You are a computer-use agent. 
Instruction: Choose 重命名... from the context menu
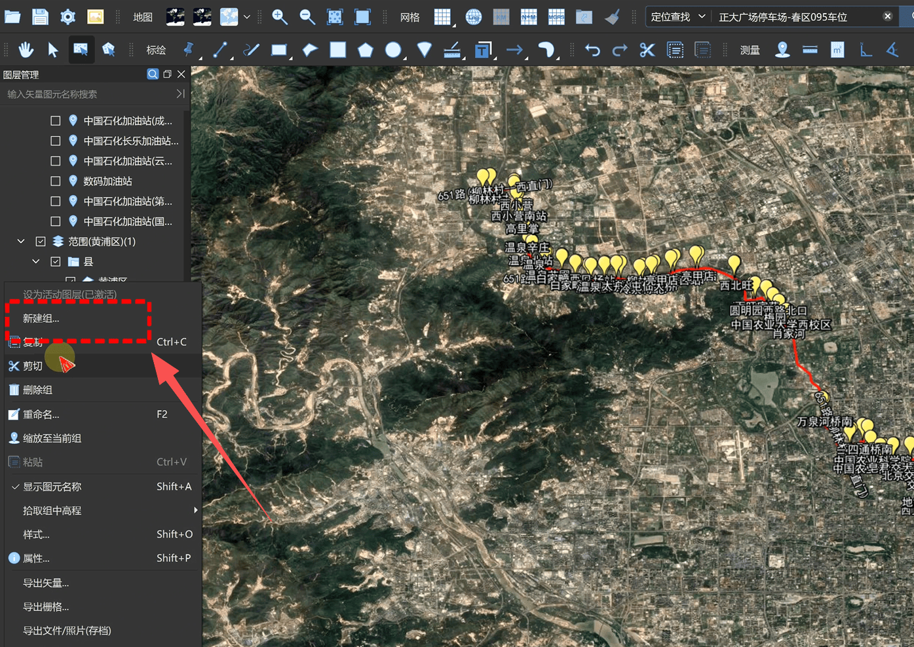(x=103, y=415)
